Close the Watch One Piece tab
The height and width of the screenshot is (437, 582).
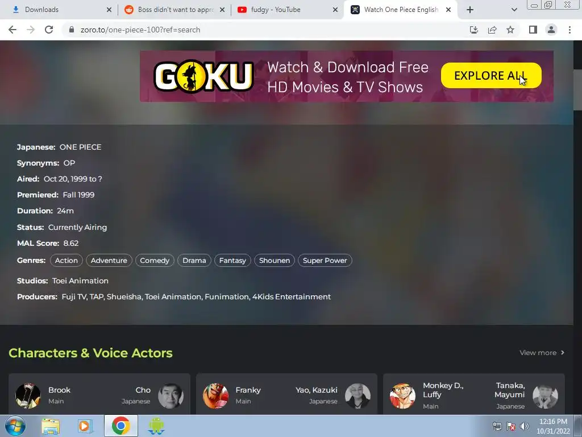[x=448, y=10]
